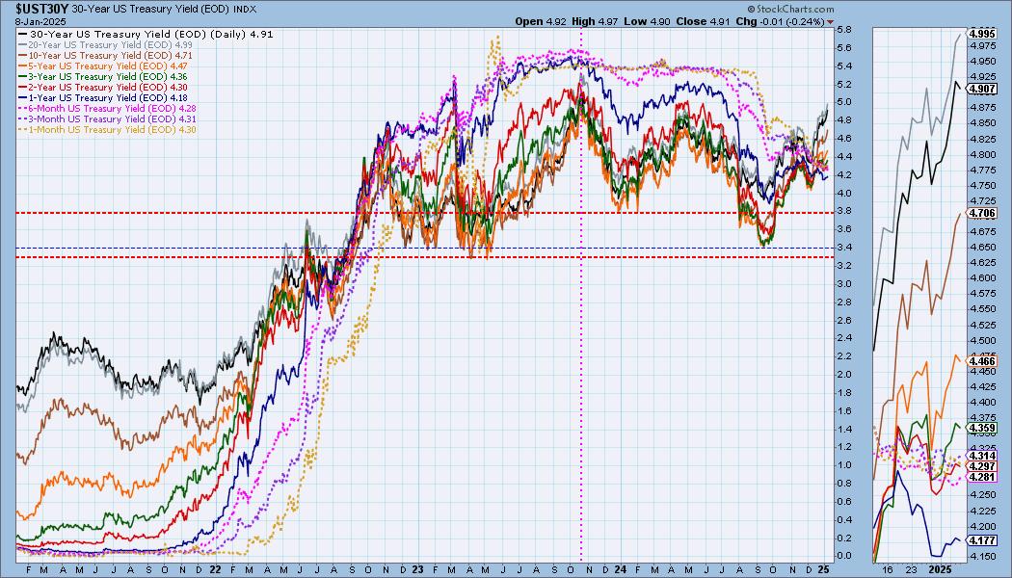The height and width of the screenshot is (578, 1012).
Task: Click the 5.0 y-axis label
Action: tap(842, 102)
